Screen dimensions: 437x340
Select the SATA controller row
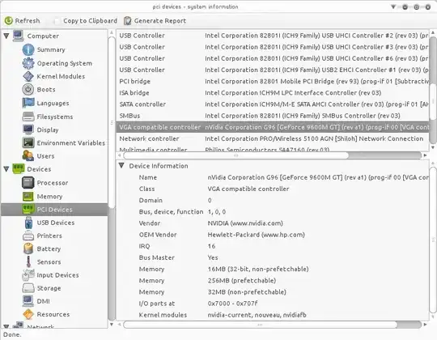click(273, 104)
